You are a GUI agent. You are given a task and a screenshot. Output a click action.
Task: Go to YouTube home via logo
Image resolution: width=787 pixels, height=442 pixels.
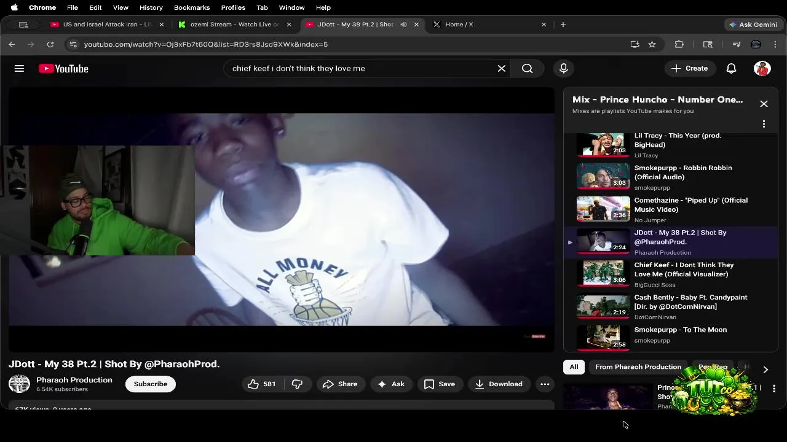pos(63,68)
